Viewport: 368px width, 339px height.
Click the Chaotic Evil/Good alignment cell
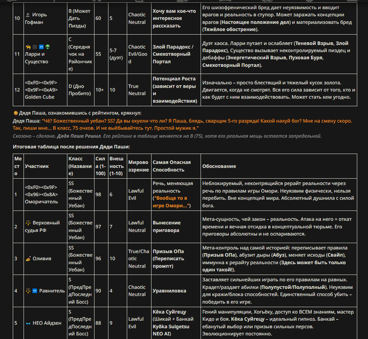[139, 54]
